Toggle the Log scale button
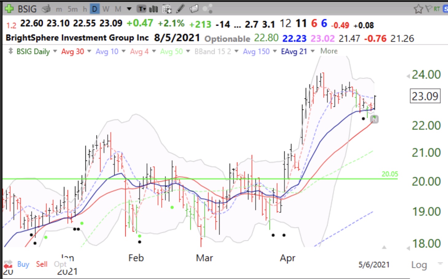The height and width of the screenshot is (279, 448). (x=419, y=265)
